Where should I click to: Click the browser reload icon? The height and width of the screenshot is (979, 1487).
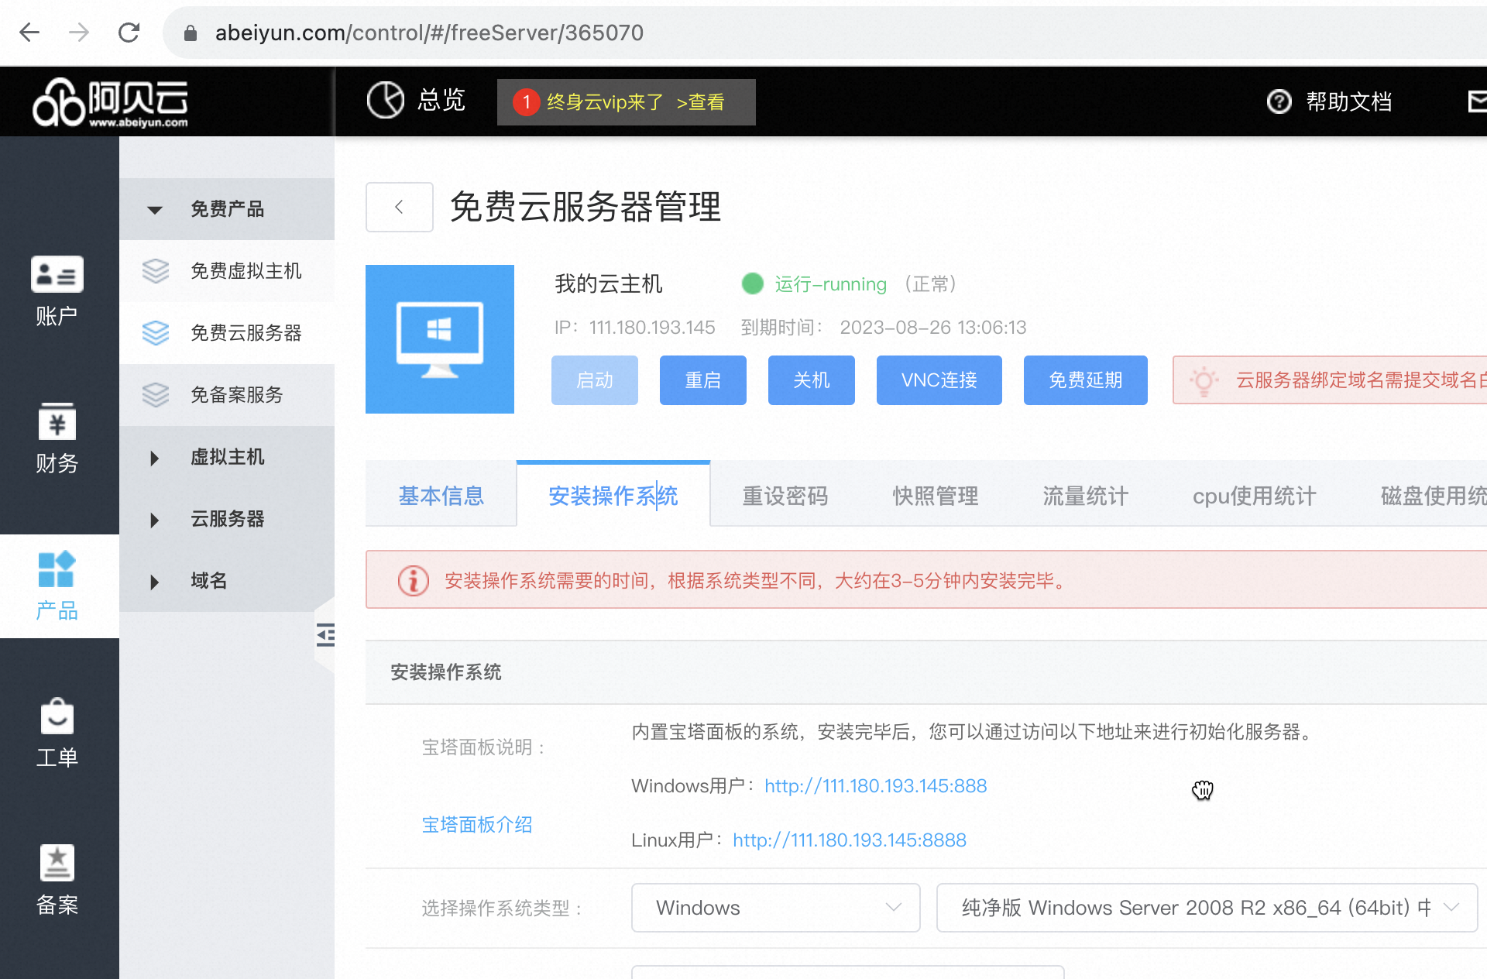[x=129, y=33]
